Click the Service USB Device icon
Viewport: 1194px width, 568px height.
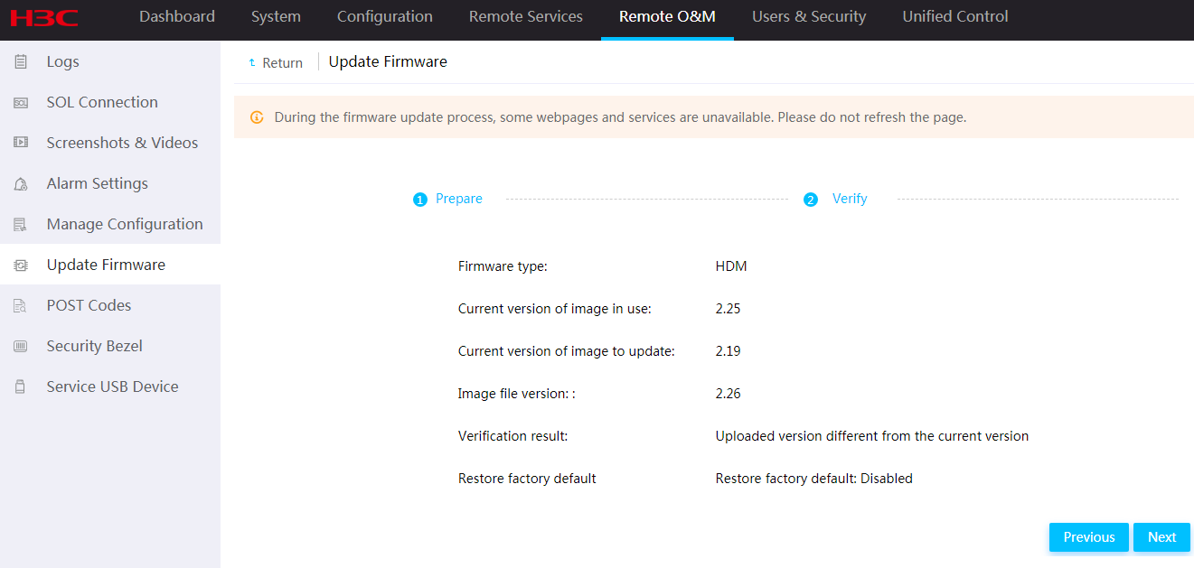tap(21, 387)
